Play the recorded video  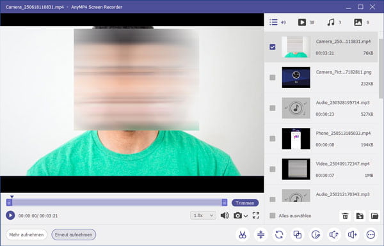pos(10,215)
